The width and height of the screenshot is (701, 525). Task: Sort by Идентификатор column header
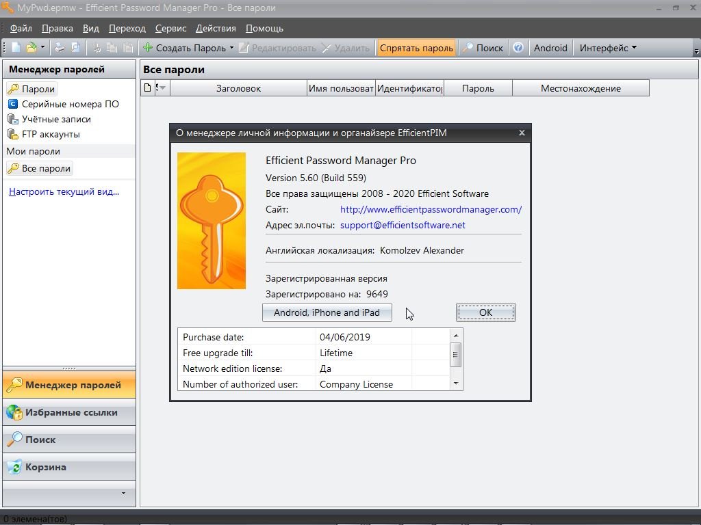pos(409,88)
